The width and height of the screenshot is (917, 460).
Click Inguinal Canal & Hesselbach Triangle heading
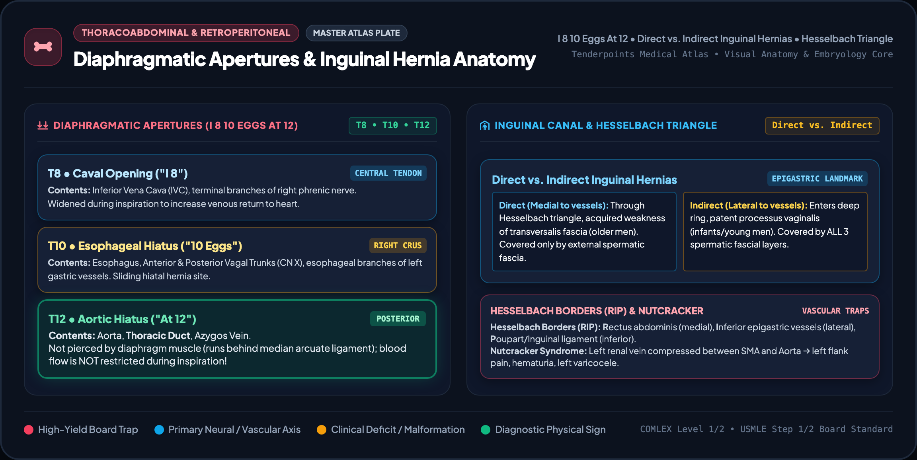point(605,126)
